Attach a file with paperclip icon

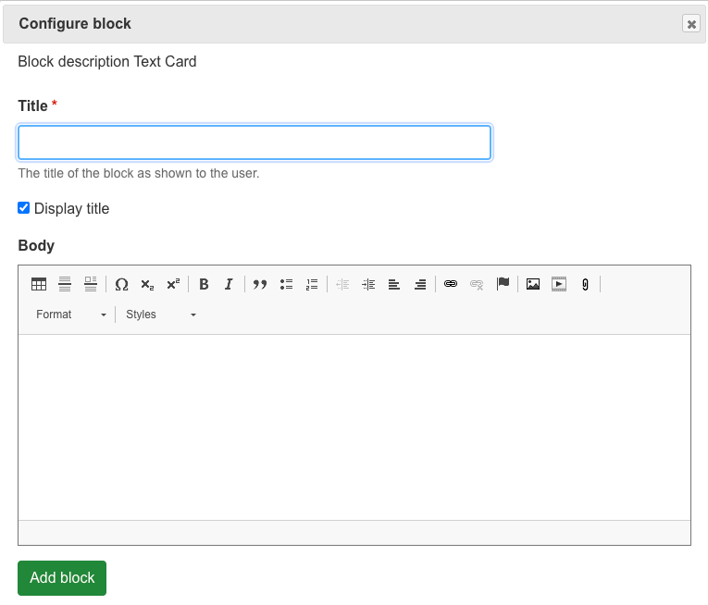coord(585,284)
